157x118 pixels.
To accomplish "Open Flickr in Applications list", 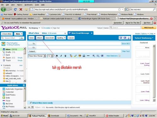I will (x=8, y=101).
